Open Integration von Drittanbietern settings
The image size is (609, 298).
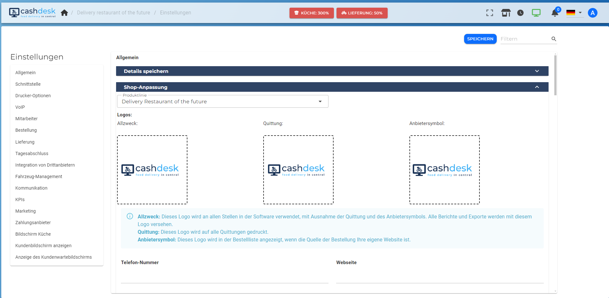click(45, 165)
